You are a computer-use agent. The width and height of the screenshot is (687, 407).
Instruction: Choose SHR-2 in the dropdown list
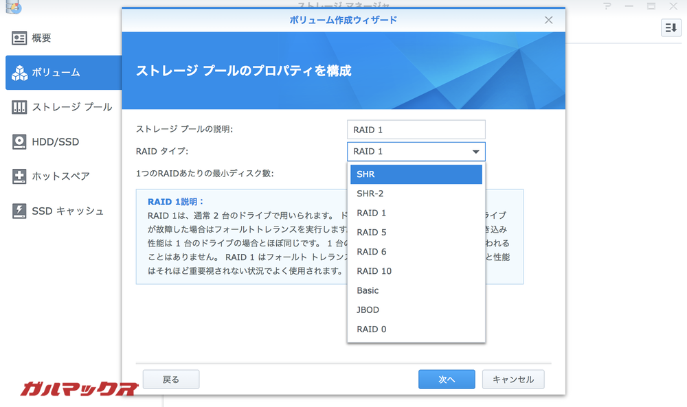coord(416,193)
